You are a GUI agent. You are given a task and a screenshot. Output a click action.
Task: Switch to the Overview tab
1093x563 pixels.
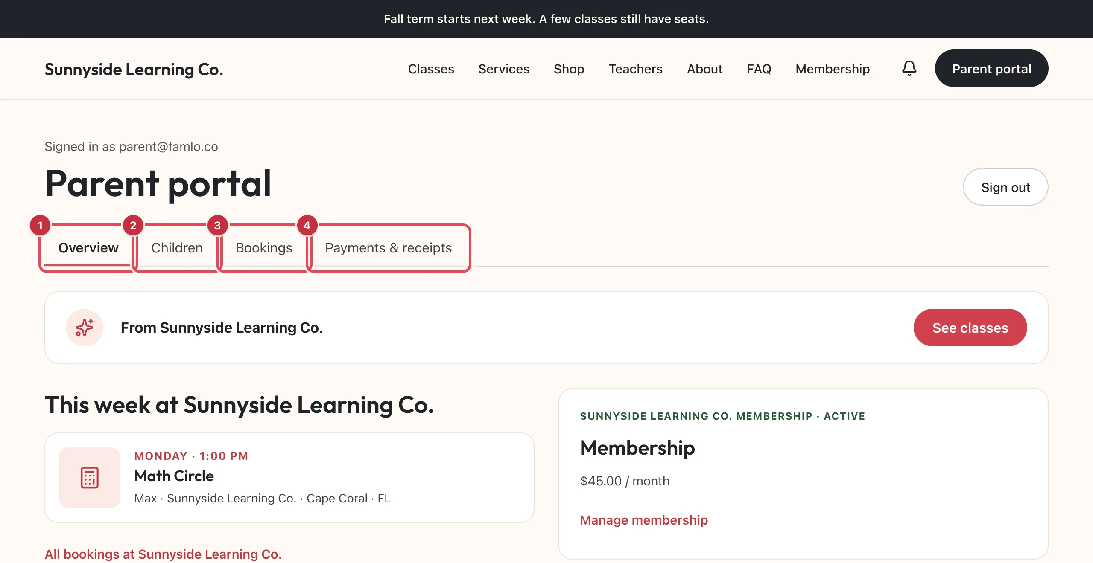pyautogui.click(x=88, y=248)
